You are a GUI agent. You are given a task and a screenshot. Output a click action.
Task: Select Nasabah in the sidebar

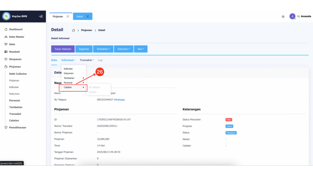click(x=14, y=52)
